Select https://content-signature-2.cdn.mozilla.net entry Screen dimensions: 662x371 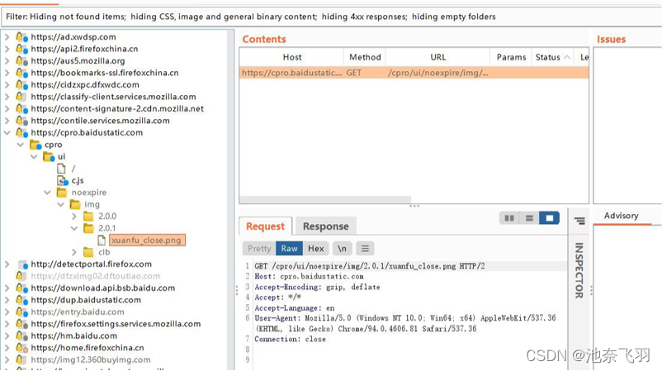[x=117, y=108]
